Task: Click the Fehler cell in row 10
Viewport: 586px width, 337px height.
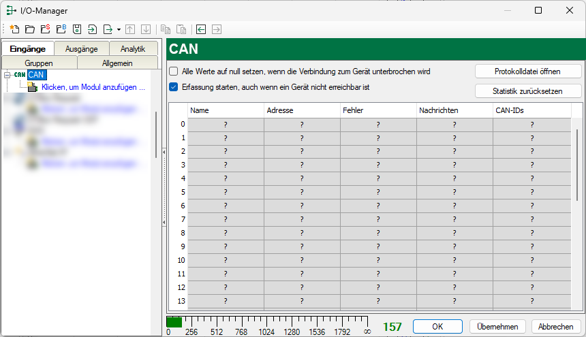Action: 378,260
